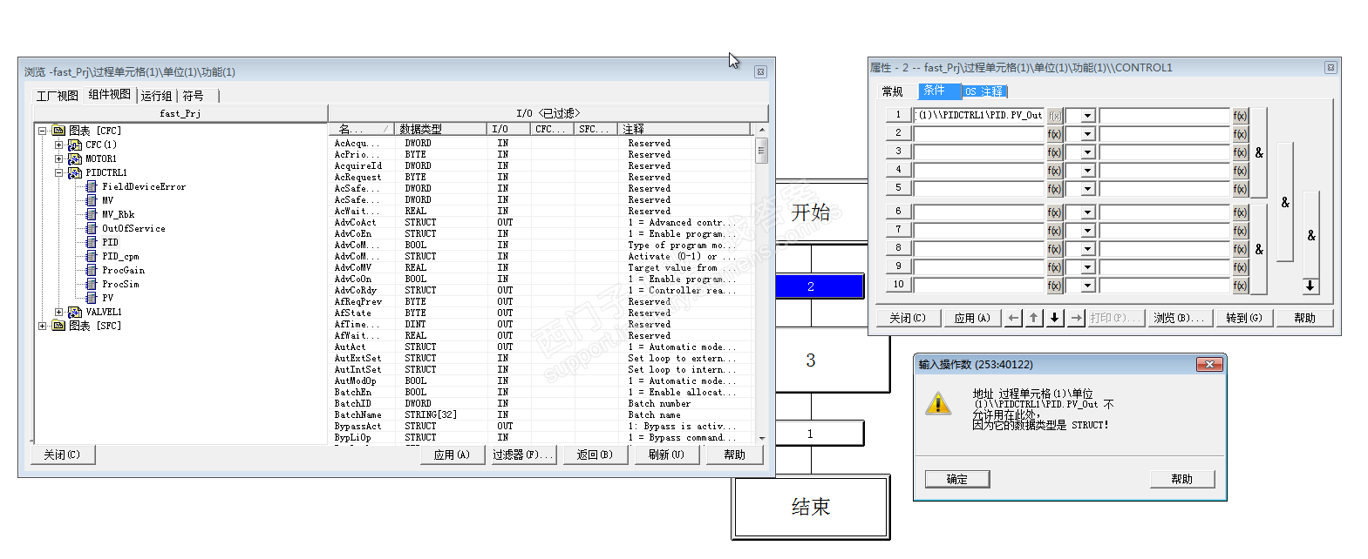
Task: Collapse the PIDCTRL1 tree node
Action: [59, 172]
